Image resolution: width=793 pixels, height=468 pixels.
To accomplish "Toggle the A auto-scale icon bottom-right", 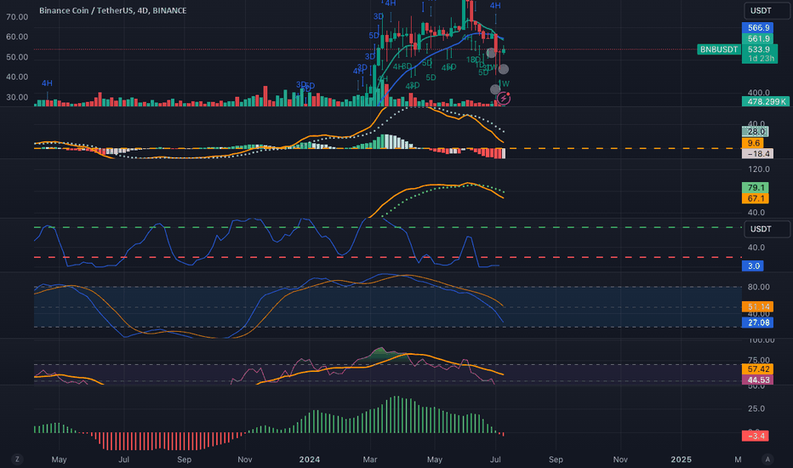I will (x=767, y=459).
